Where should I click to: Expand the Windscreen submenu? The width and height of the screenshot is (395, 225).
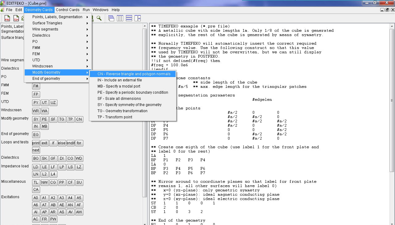[x=58, y=66]
